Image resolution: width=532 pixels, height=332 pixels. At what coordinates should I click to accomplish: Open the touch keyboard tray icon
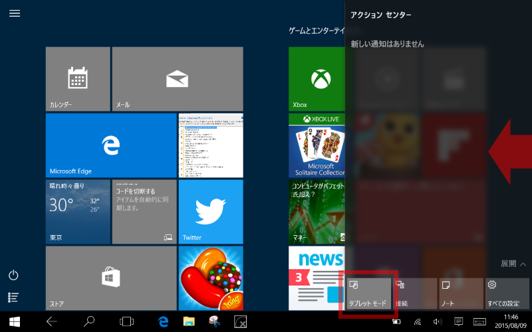(479, 321)
